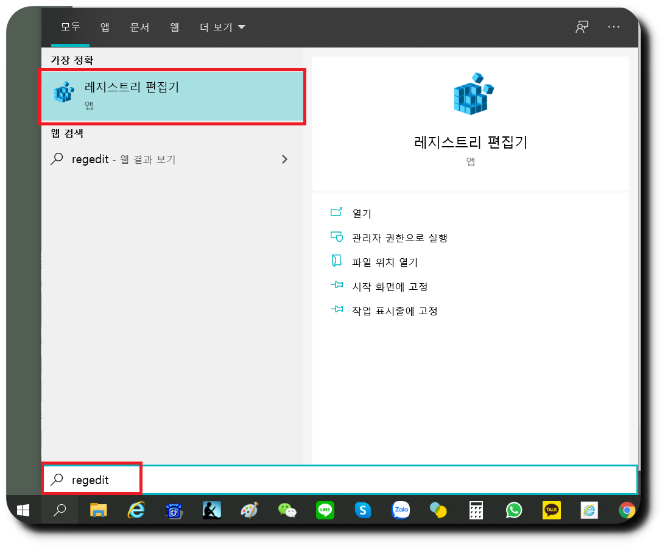The image size is (665, 548).
Task: Open the Windows Start button
Action: point(23,510)
